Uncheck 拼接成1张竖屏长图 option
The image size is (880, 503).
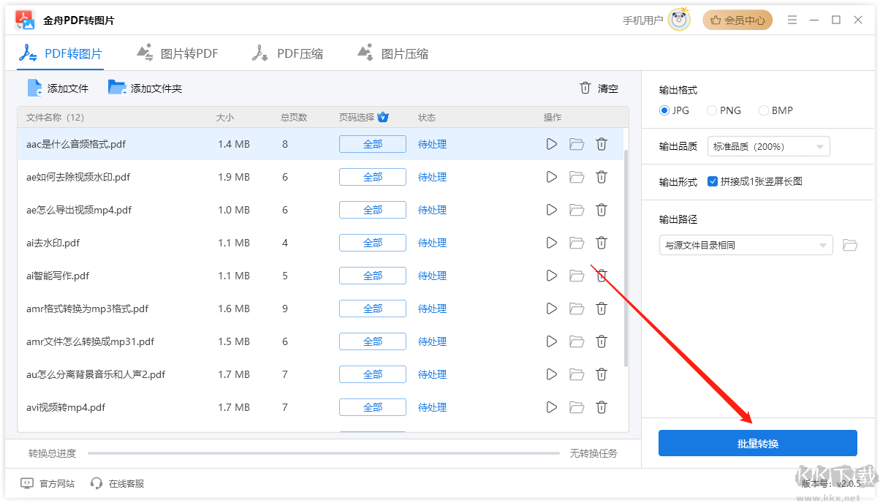pyautogui.click(x=713, y=183)
